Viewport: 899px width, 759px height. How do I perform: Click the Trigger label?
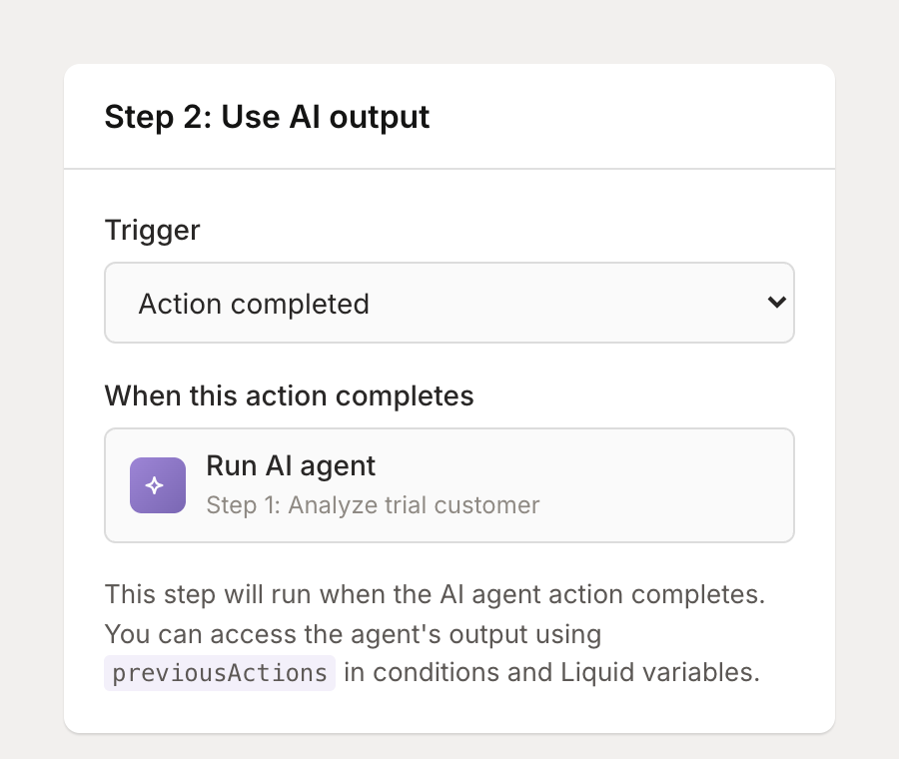[152, 230]
